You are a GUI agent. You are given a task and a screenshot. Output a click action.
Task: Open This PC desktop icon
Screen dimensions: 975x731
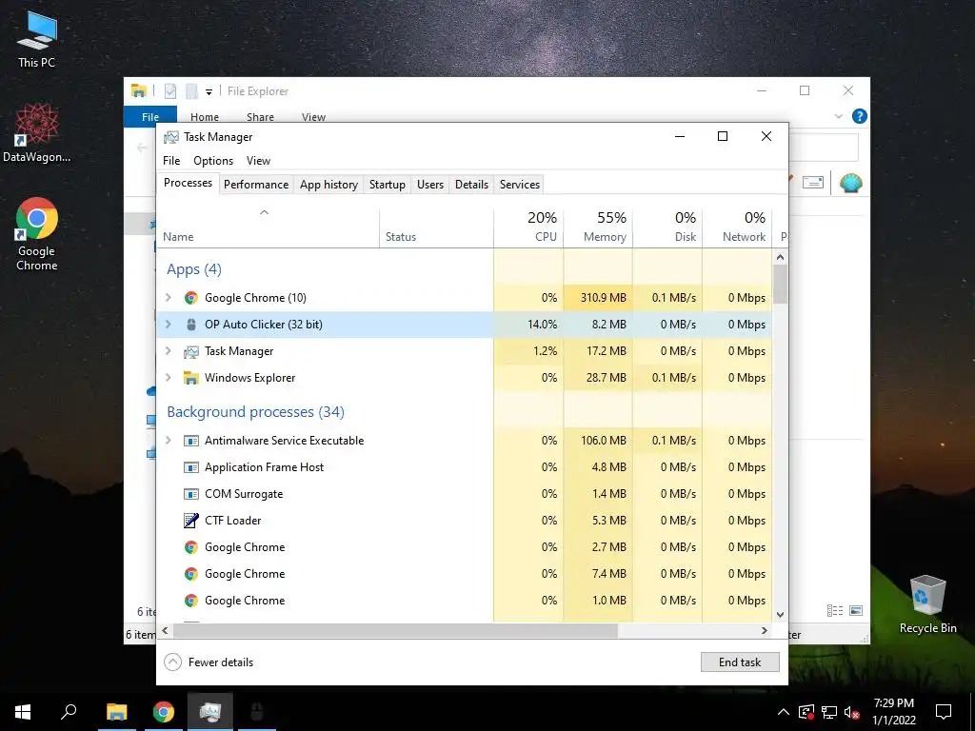pyautogui.click(x=37, y=40)
